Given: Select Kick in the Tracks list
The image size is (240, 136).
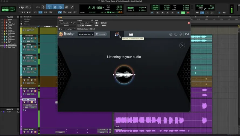Looking at the screenshot, I should click(x=9, y=21).
